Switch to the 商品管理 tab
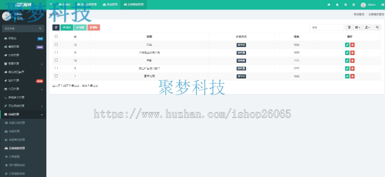The image size is (385, 177). (x=110, y=5)
